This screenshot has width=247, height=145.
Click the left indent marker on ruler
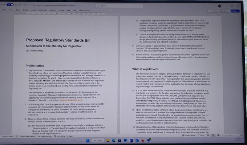(30, 14)
